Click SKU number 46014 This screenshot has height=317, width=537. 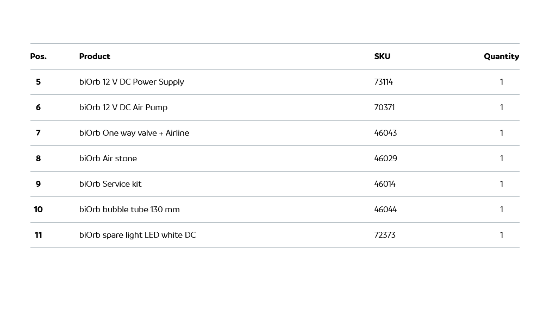click(385, 184)
